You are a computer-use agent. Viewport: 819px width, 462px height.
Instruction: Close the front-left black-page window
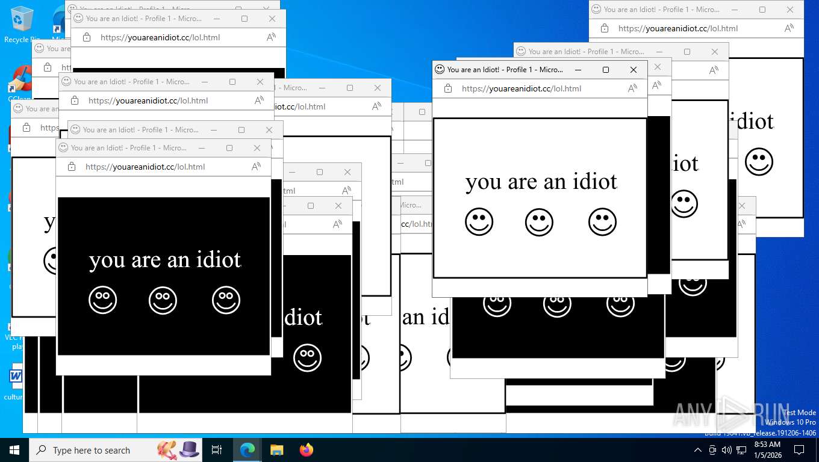point(257,148)
